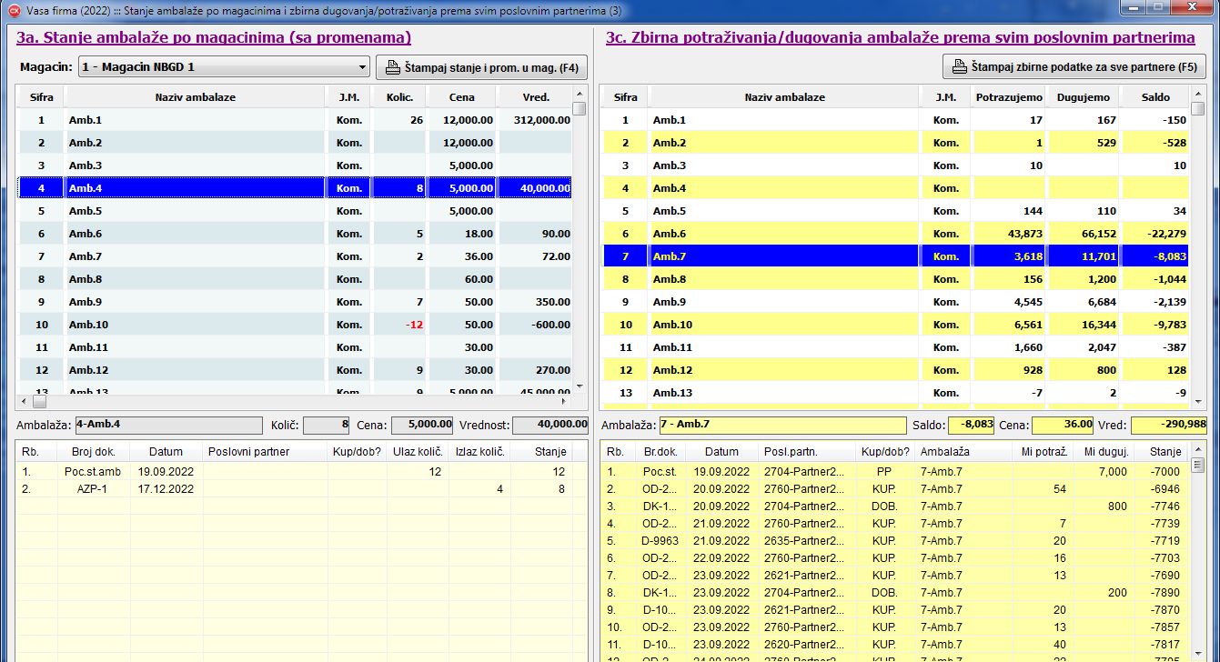The image size is (1220, 662).
Task: Click Štampaj zbirne podatke za sve partnere (F5)
Action: click(x=1074, y=67)
